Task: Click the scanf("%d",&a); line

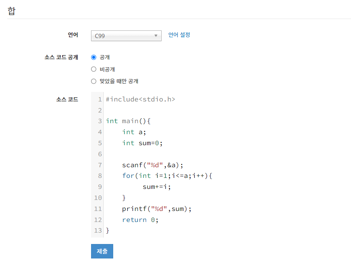Action: pos(153,165)
